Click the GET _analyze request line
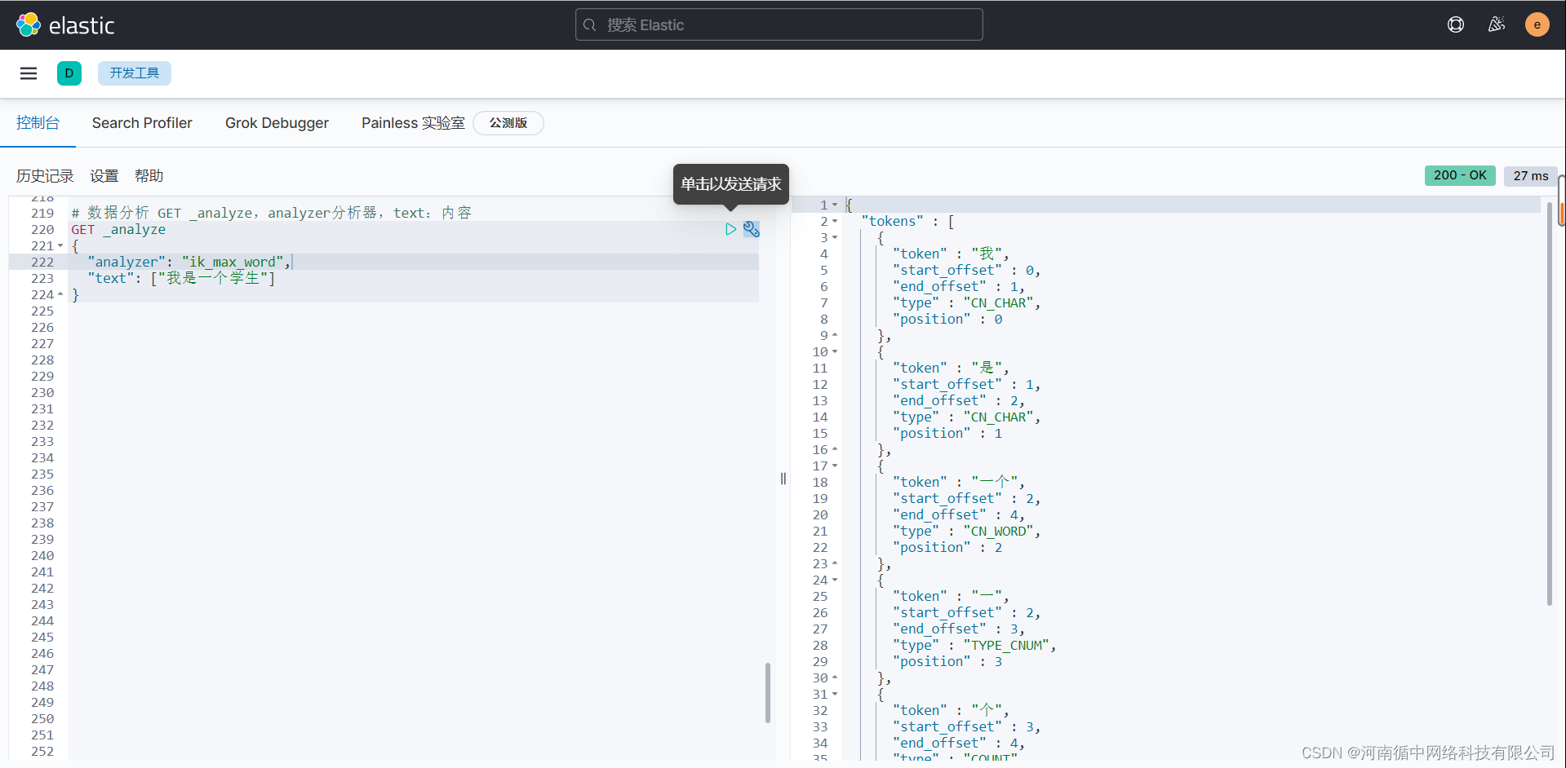 point(118,229)
